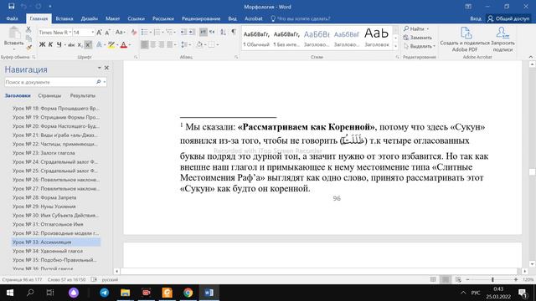Screen dimensions: 536x301
Task: Click the font color red A button
Action: [x=123, y=44]
